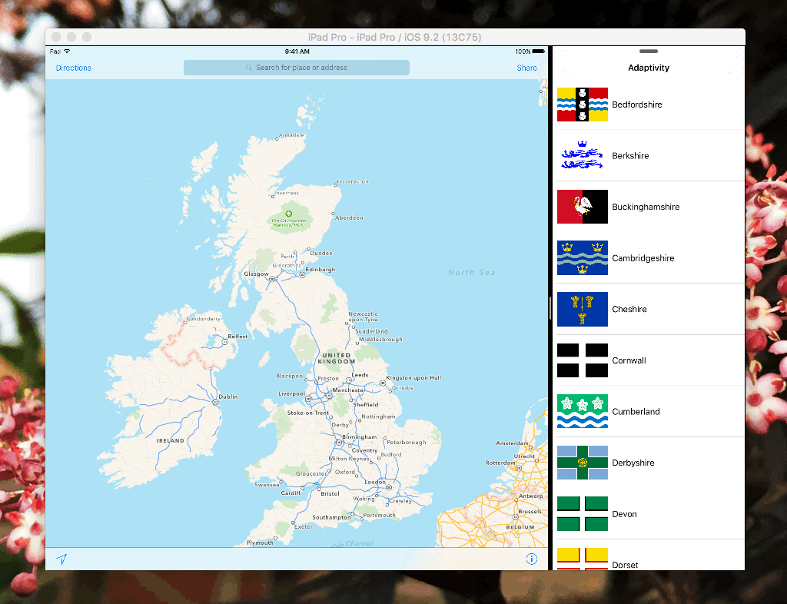787x604 pixels.
Task: Click the Belfast label on map
Action: pyautogui.click(x=237, y=336)
